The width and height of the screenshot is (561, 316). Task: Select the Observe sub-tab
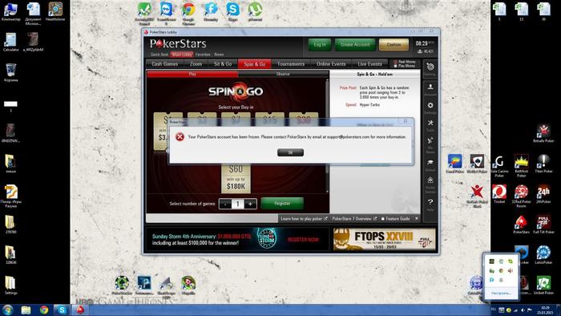tap(283, 74)
